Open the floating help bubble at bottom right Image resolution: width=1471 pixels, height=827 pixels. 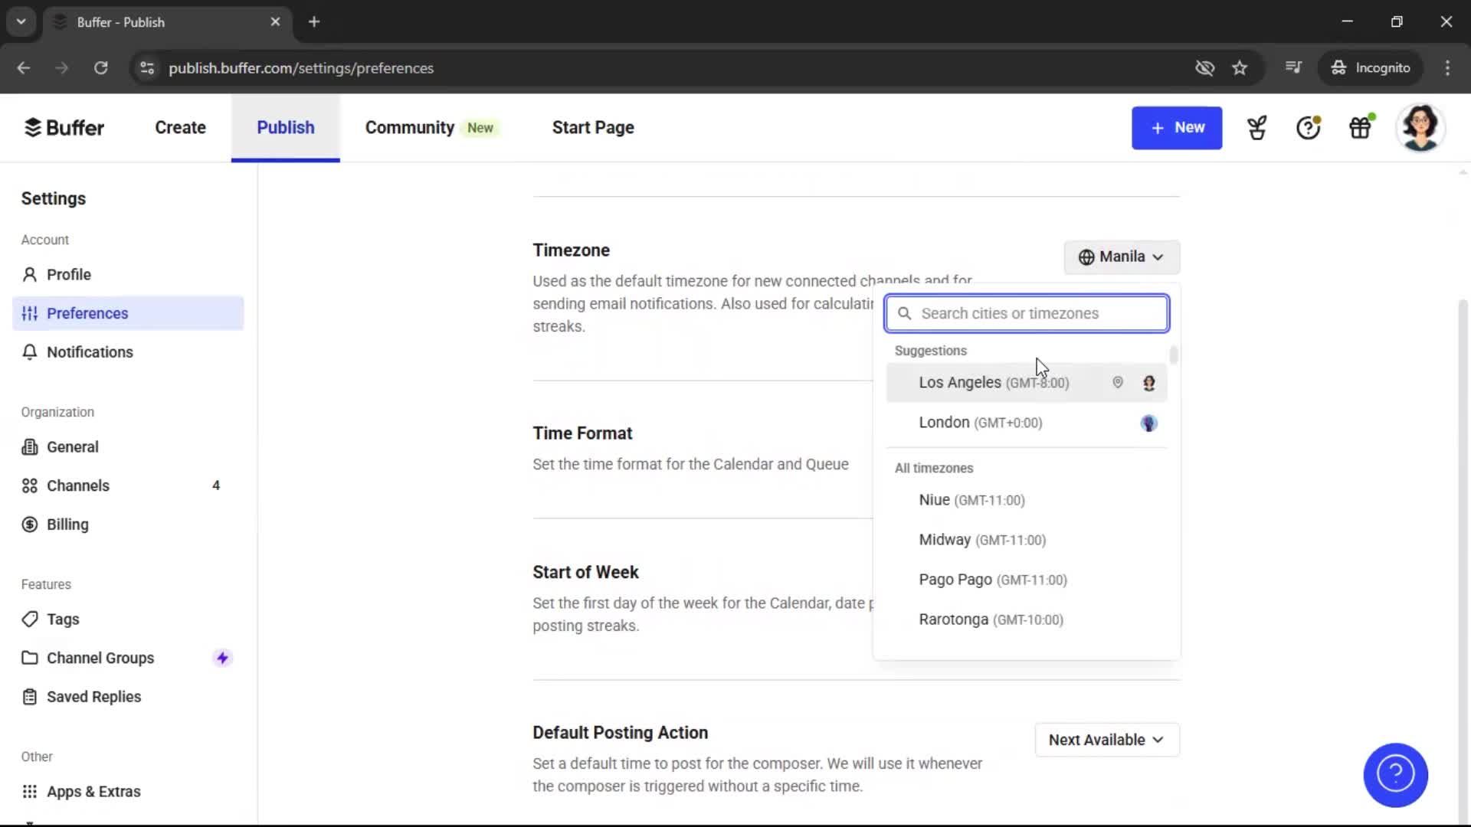(x=1394, y=775)
